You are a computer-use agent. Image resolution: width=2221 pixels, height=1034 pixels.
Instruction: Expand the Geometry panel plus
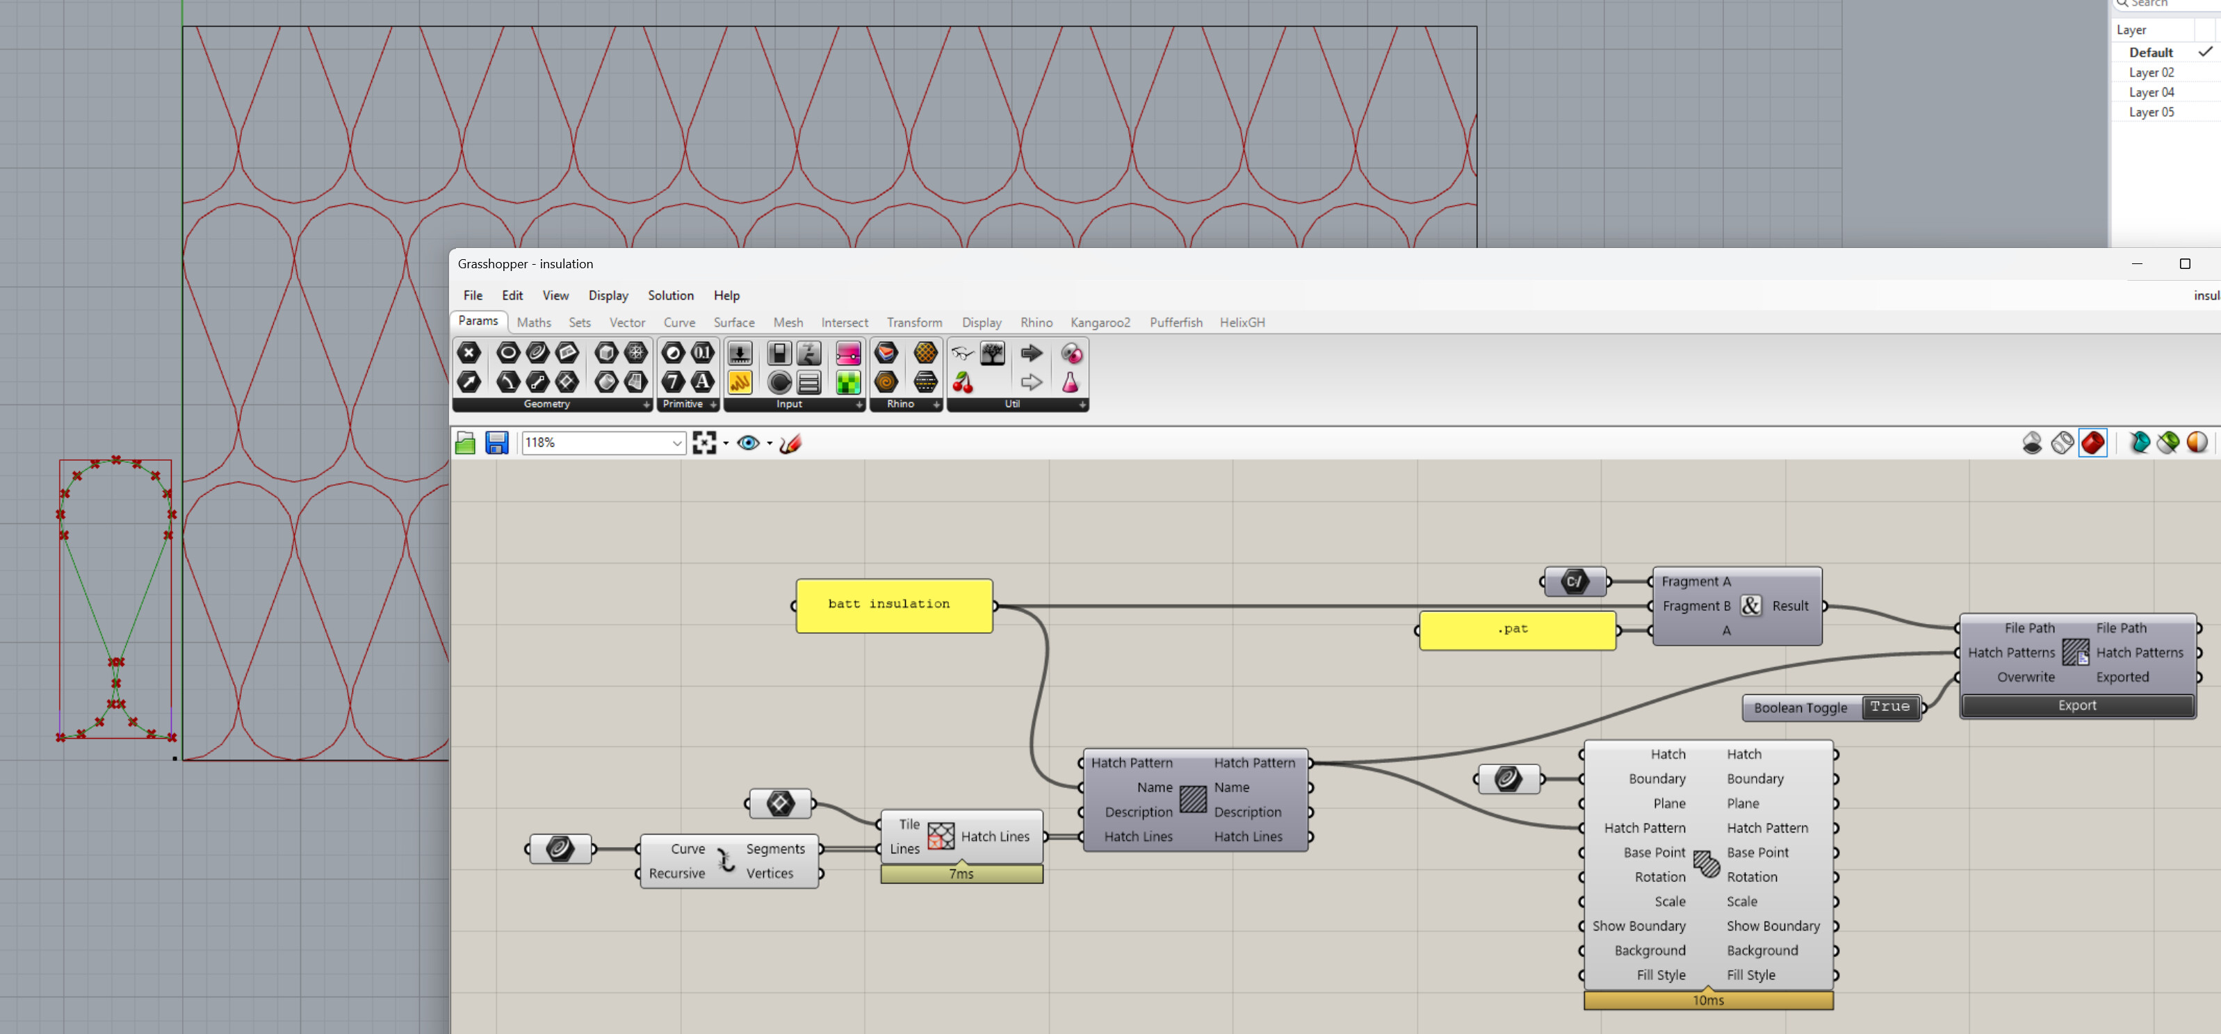tap(646, 404)
